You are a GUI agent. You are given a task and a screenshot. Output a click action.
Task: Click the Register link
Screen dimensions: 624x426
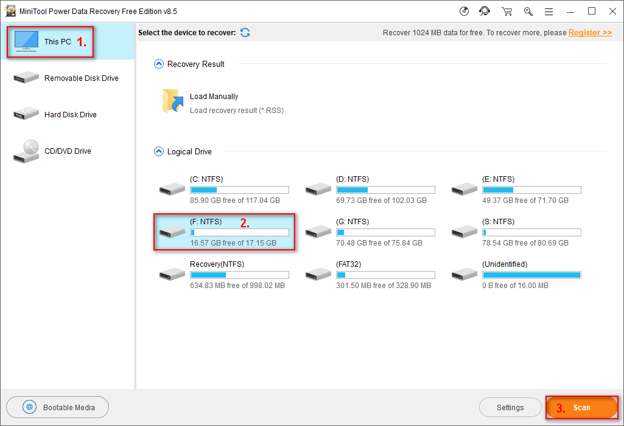click(x=590, y=32)
